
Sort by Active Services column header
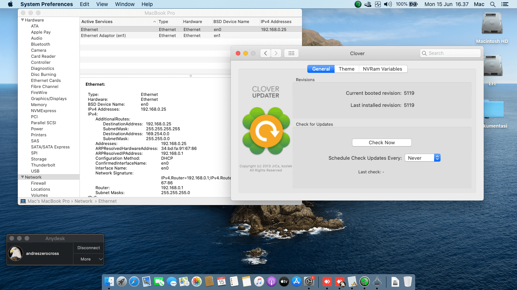(118, 22)
